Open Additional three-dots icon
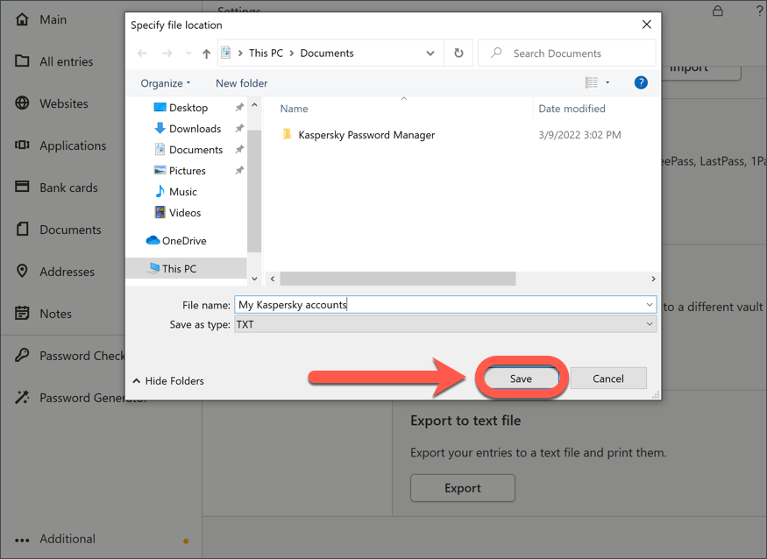Viewport: 767px width, 559px height. click(x=22, y=541)
